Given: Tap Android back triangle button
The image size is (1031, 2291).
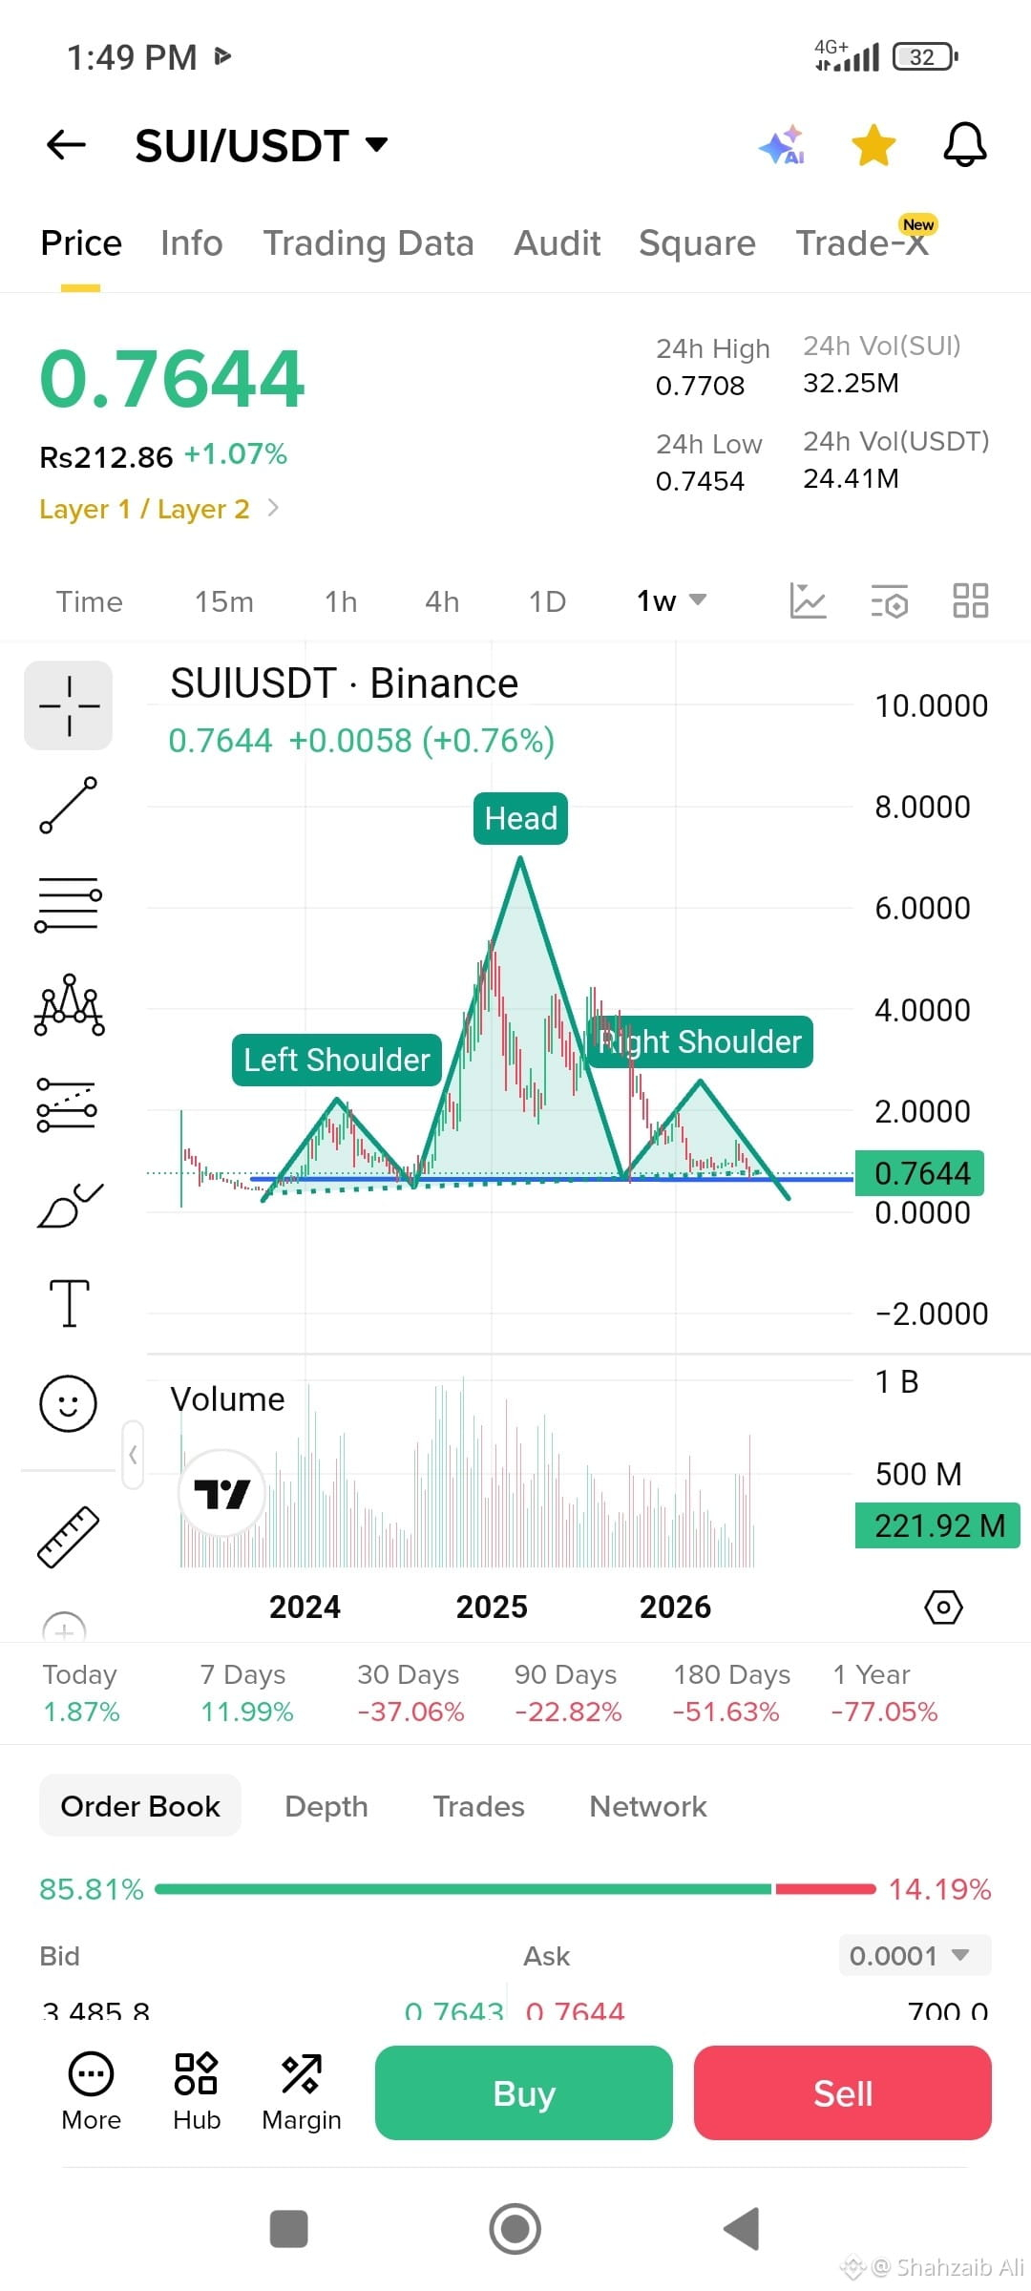Looking at the screenshot, I should coord(741,2229).
